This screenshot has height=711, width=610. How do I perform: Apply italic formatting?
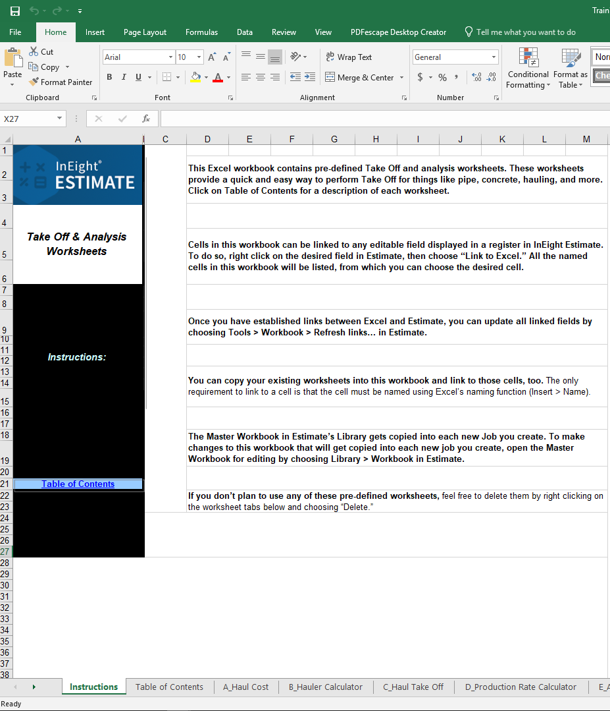coord(124,77)
